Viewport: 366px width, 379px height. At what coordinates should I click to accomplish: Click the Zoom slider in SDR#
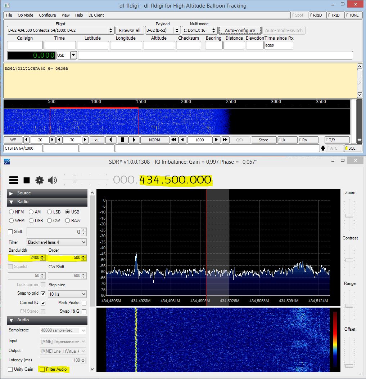[x=349, y=215]
